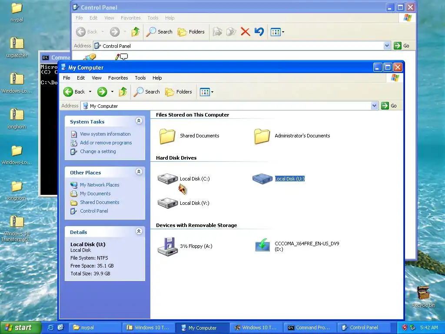Open My Network Places link

(100, 185)
